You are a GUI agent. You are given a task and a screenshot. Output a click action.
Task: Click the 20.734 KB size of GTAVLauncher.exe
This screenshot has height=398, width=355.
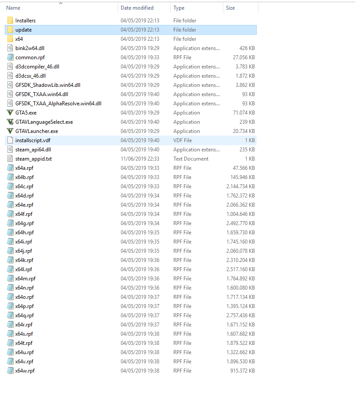point(244,131)
